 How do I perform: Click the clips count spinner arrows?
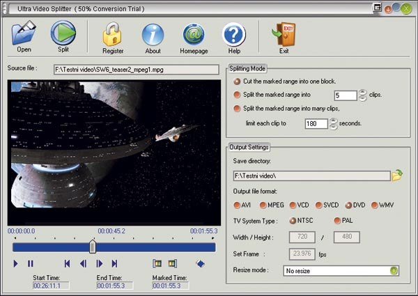[x=362, y=95]
